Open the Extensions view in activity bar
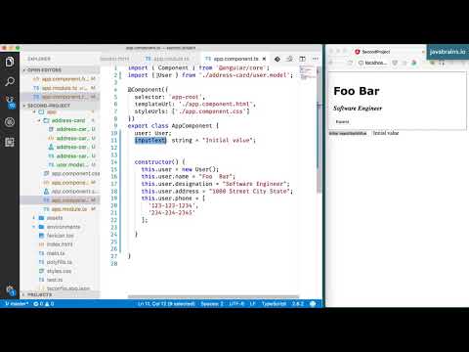 10,142
